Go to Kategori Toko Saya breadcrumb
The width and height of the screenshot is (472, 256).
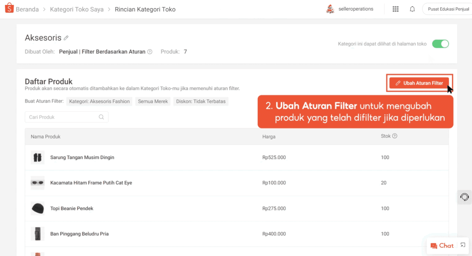click(x=77, y=9)
